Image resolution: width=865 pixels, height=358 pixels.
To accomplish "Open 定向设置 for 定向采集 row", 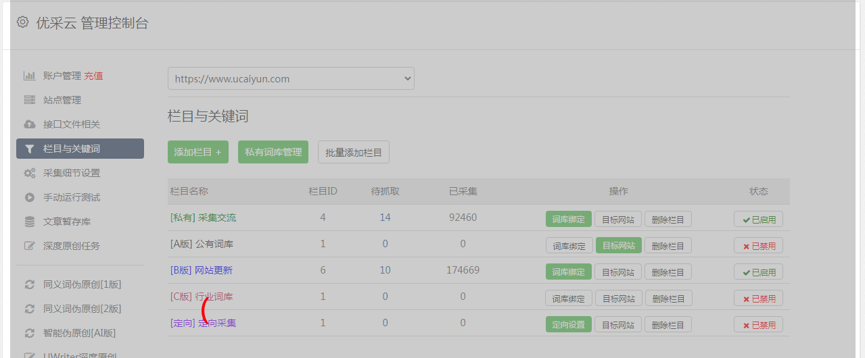I will point(569,324).
